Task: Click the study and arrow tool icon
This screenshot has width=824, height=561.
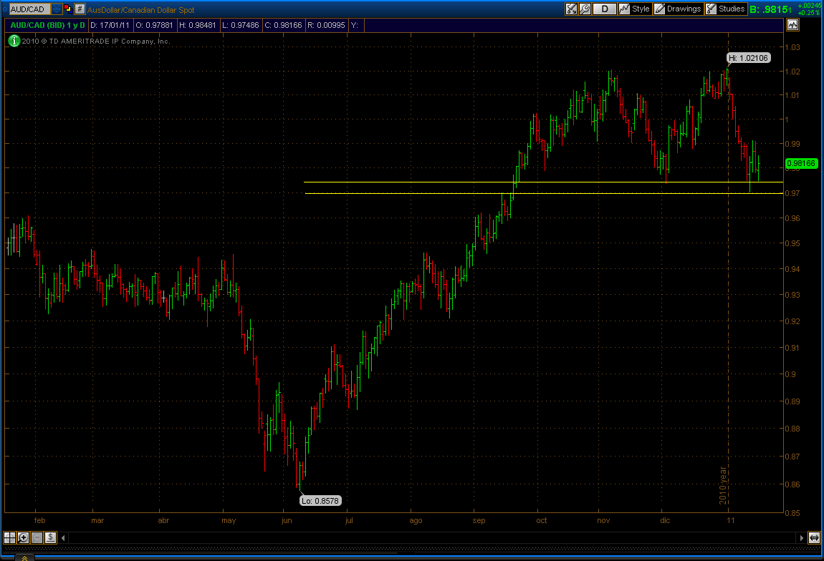Action: point(571,9)
